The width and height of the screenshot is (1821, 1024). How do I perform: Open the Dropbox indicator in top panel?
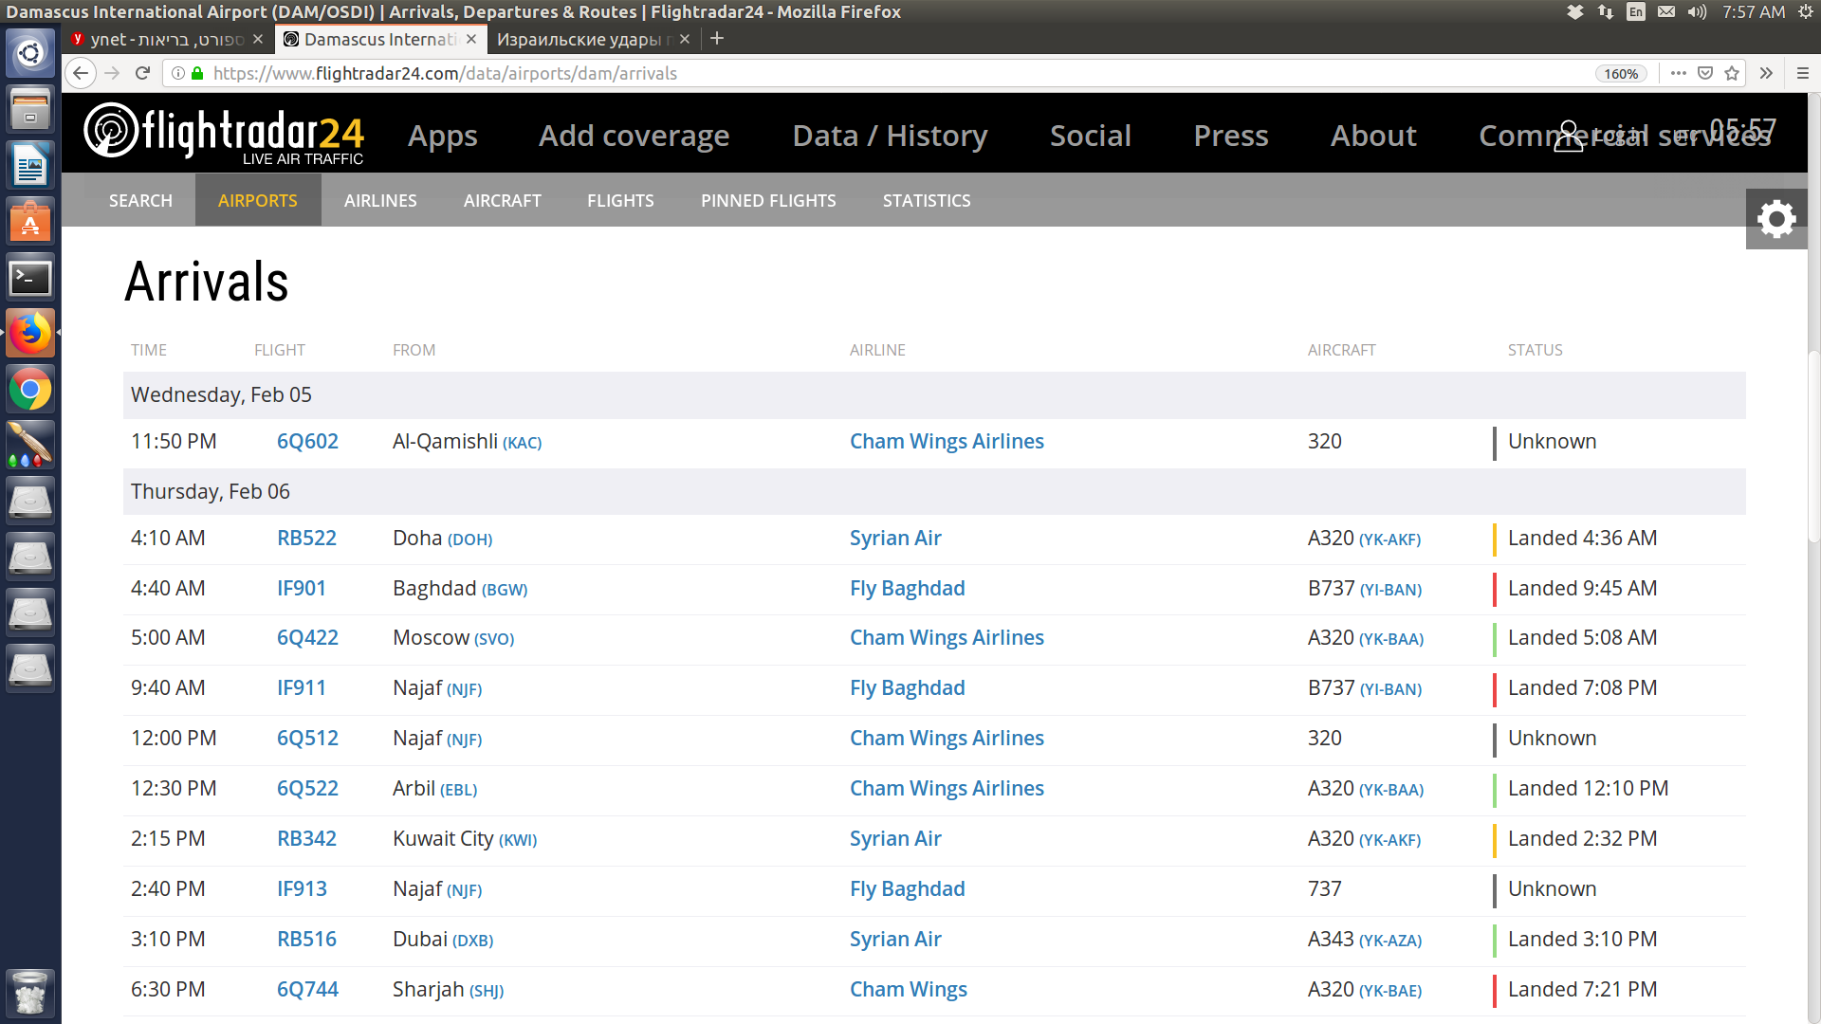[1575, 11]
